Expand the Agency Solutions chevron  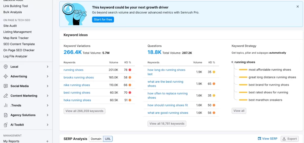(x=47, y=115)
